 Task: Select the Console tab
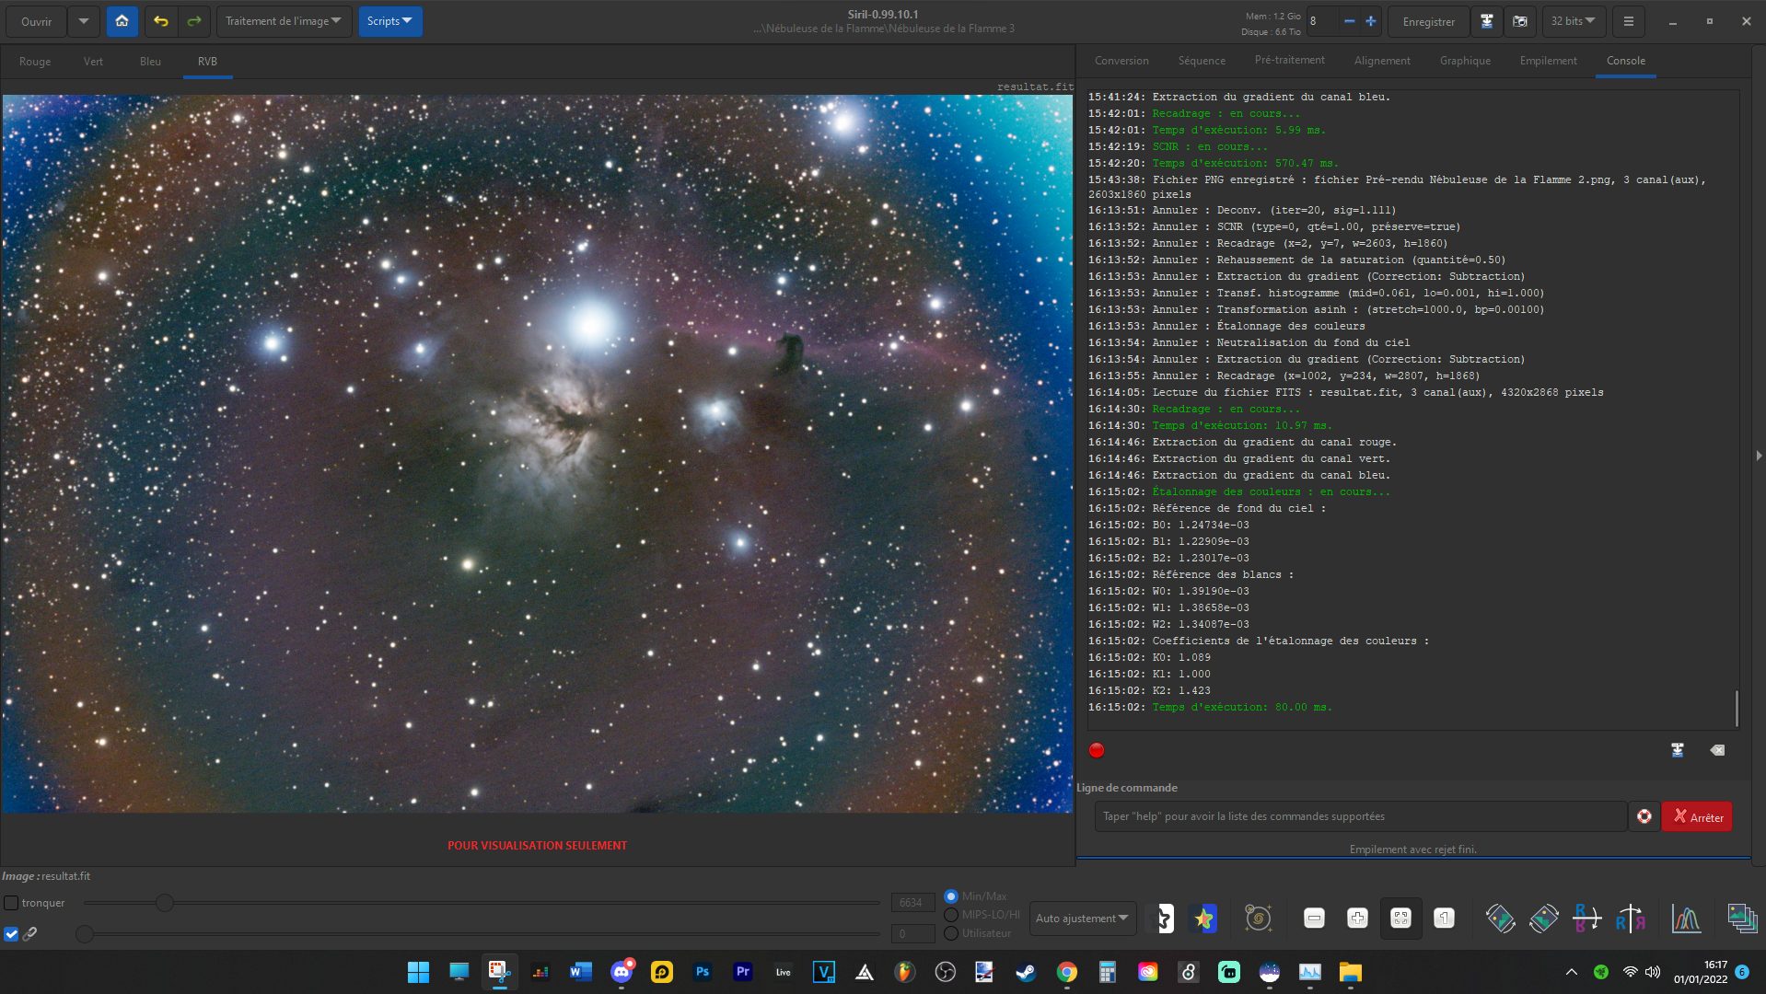pos(1626,61)
